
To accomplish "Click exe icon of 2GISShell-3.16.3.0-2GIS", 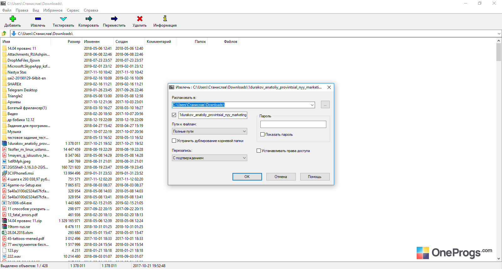I will [x=4, y=167].
